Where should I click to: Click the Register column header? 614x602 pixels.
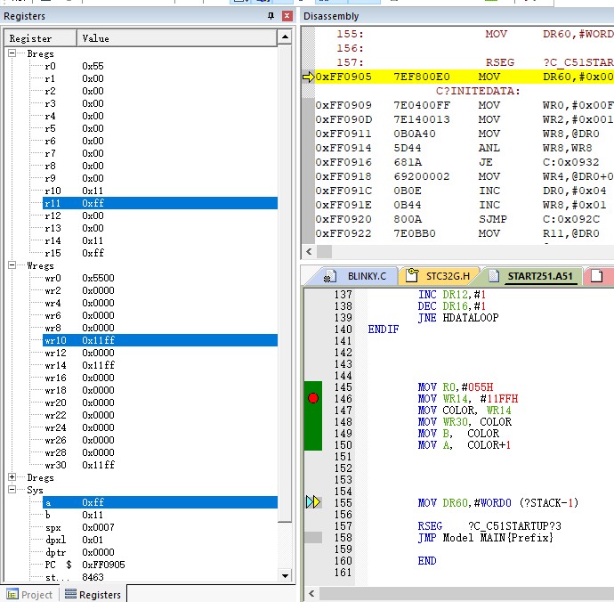(x=41, y=38)
